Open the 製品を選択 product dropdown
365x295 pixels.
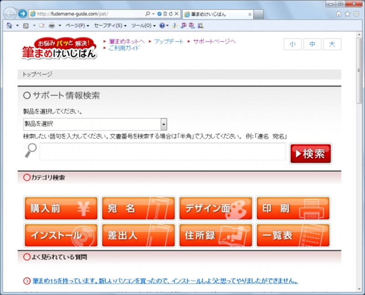pos(94,124)
